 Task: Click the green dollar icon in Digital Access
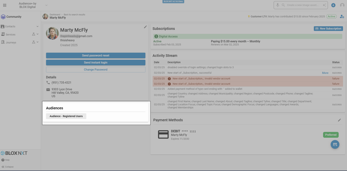[156, 37]
